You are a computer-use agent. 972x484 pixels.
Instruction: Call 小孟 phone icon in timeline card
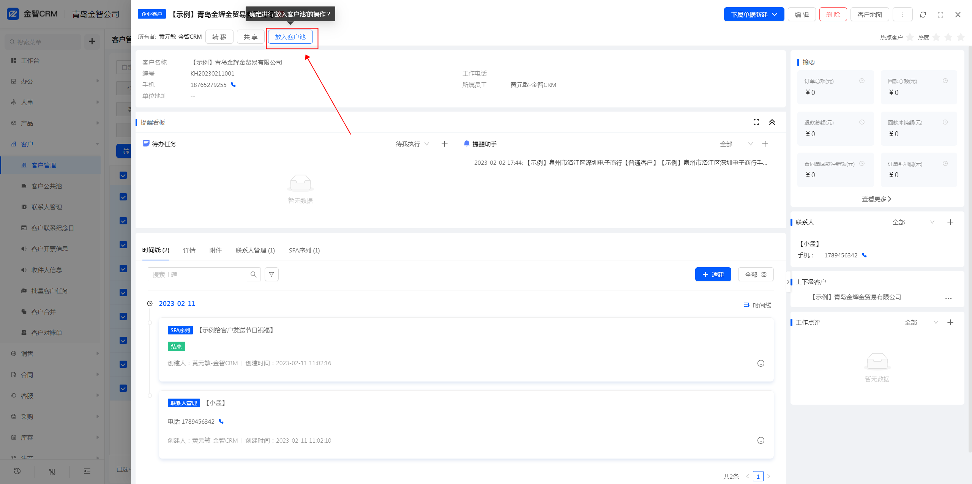[221, 421]
